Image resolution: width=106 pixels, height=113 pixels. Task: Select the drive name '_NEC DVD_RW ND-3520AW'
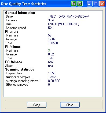point(68,16)
